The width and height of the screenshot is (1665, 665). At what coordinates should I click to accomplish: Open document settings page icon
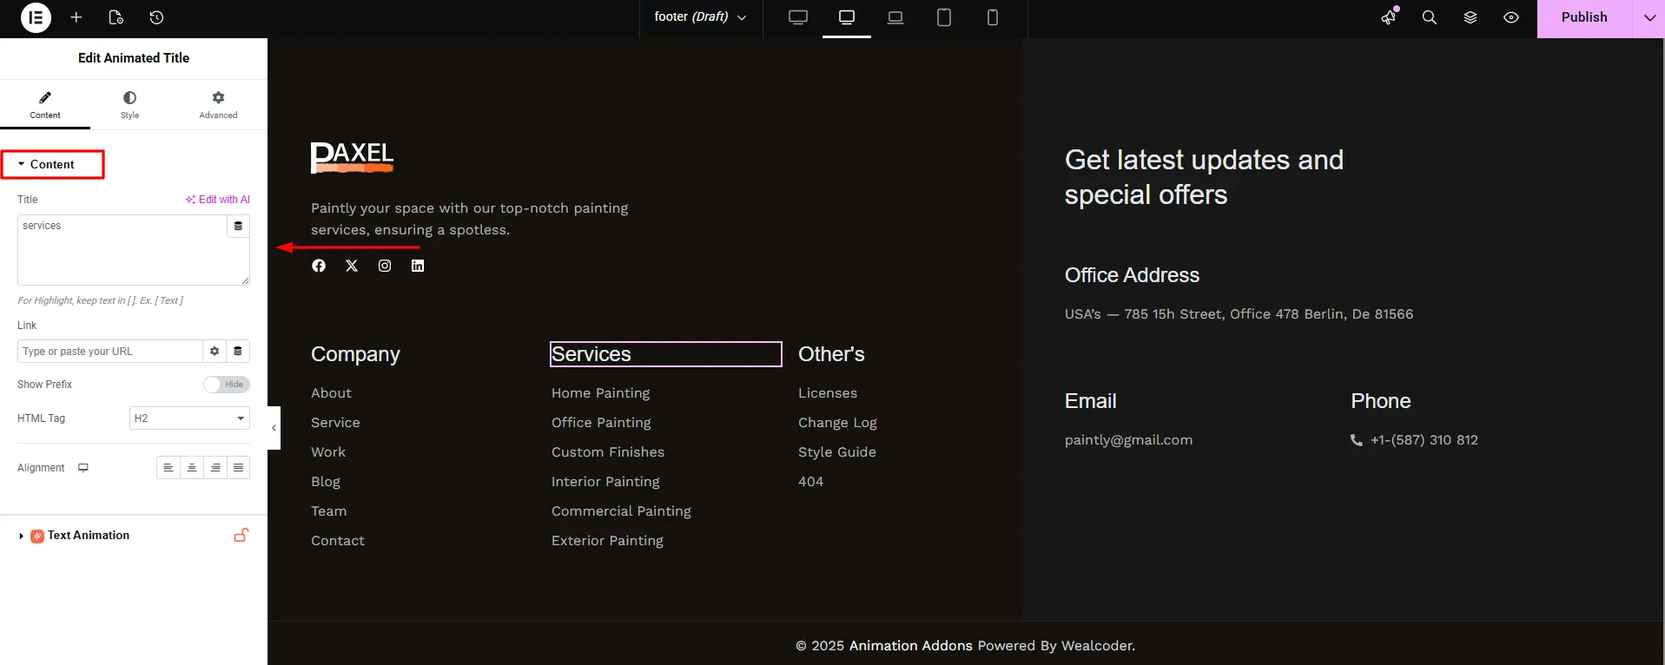[x=116, y=17]
